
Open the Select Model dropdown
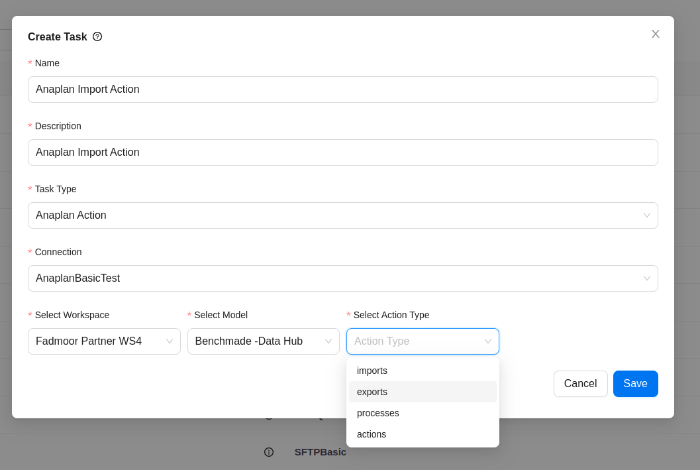264,341
